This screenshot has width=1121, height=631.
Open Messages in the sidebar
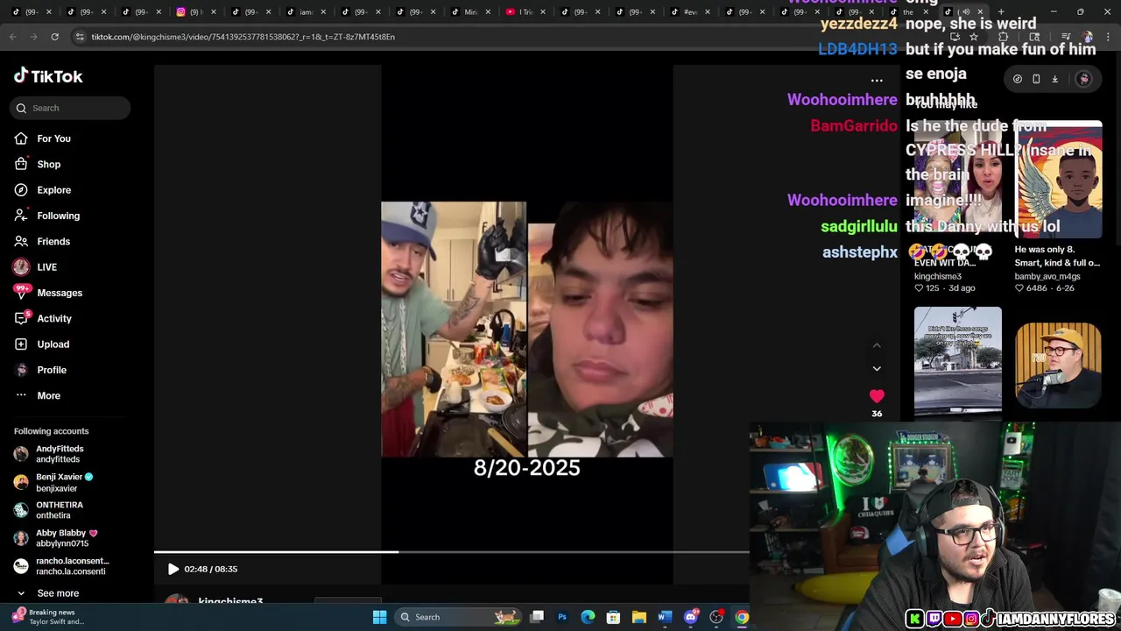point(48,293)
